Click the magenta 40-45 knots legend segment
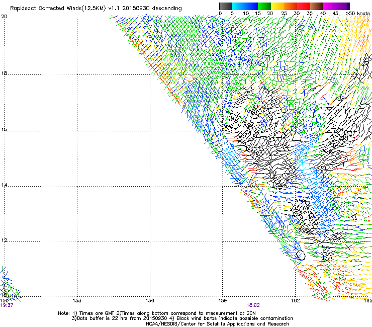372x327 pixels. tap(330, 6)
